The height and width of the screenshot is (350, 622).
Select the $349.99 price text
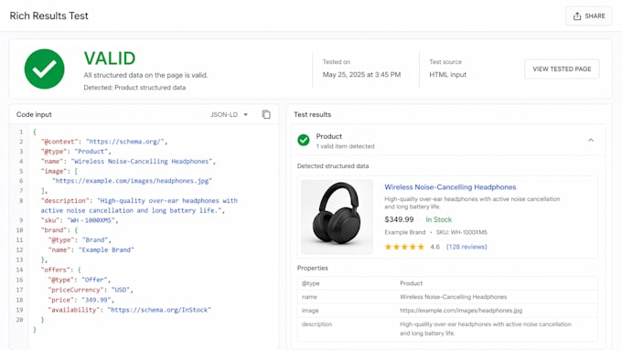point(399,219)
